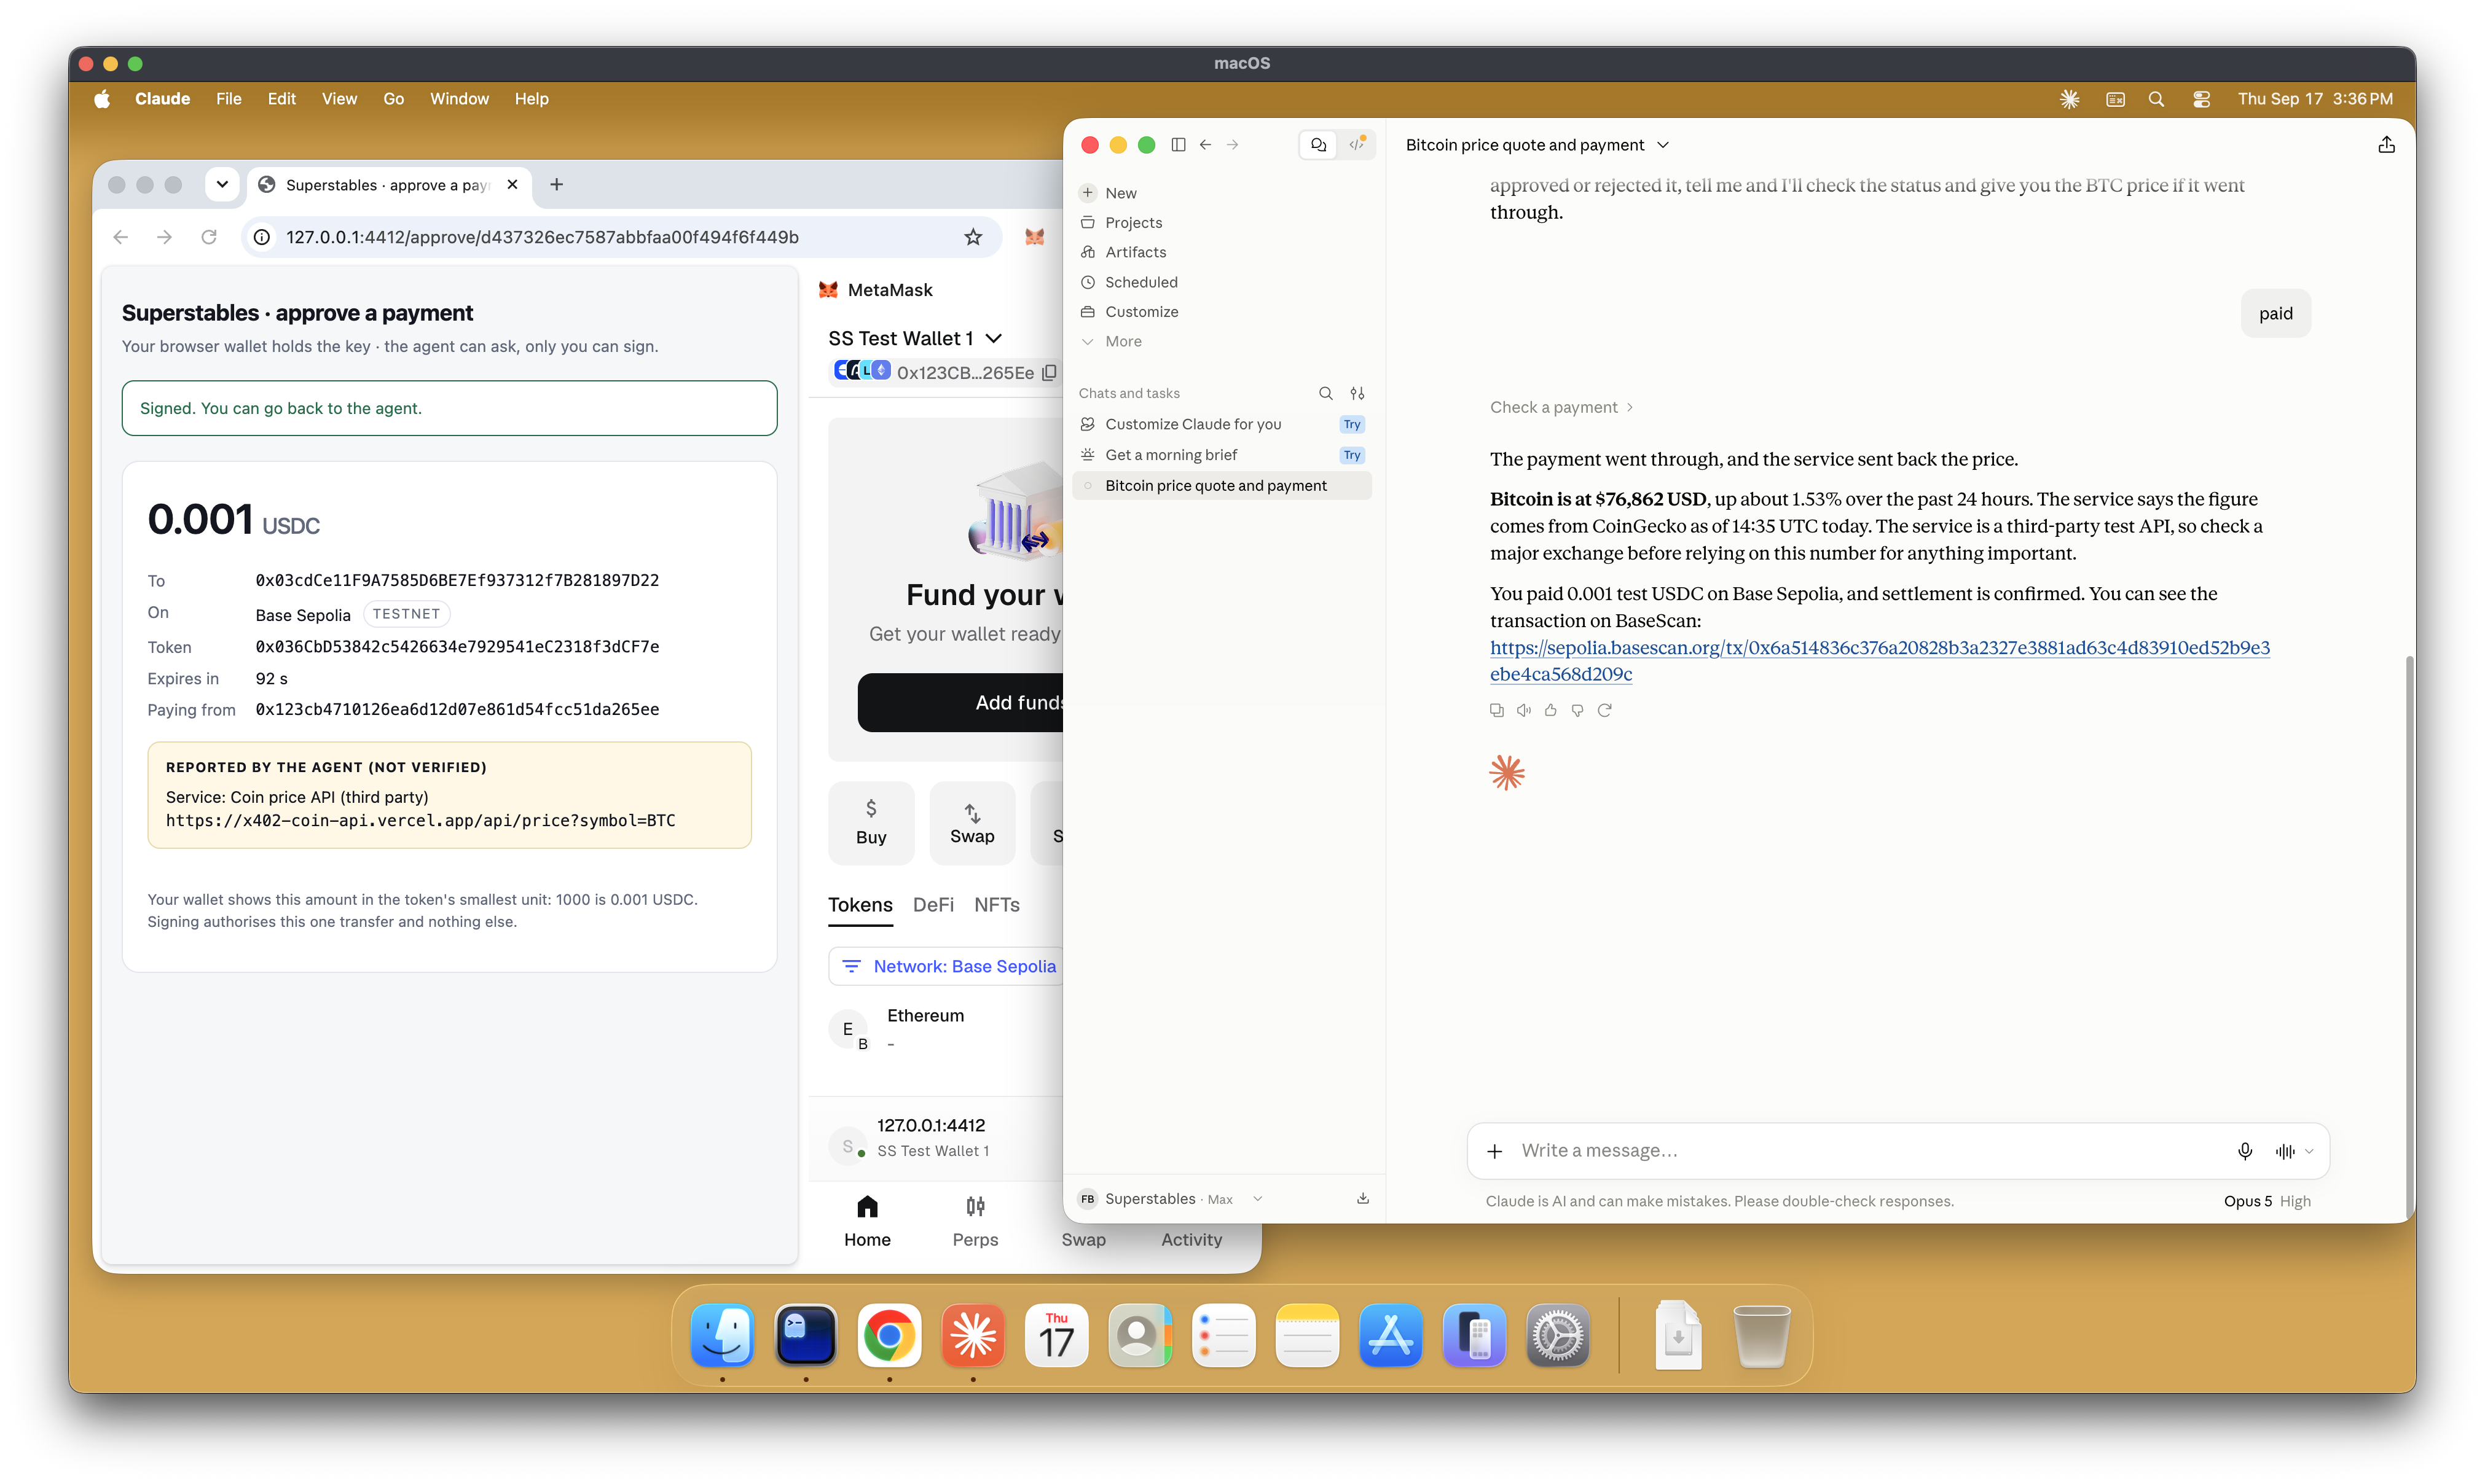This screenshot has width=2485, height=1484.
Task: Add attachment with plus icon
Action: tap(1494, 1151)
